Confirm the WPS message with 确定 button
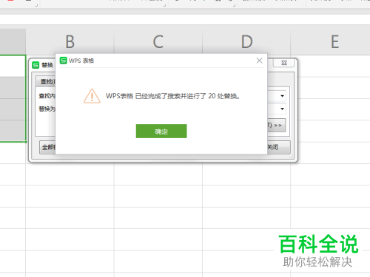370x277 pixels. [161, 131]
